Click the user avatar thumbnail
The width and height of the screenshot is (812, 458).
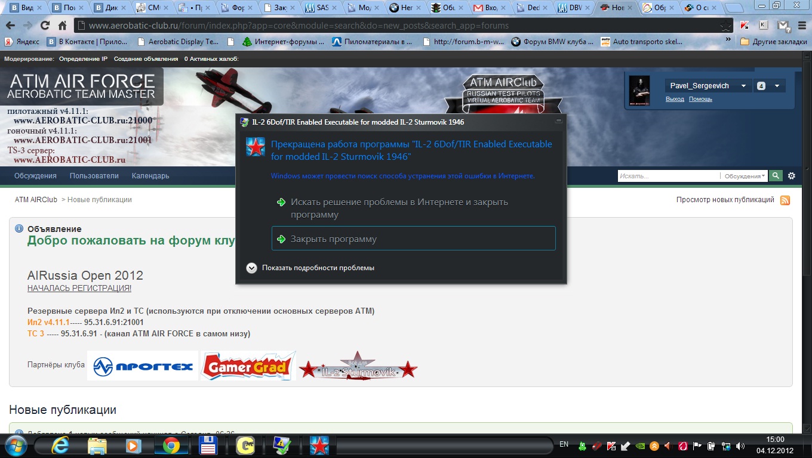[x=639, y=91]
